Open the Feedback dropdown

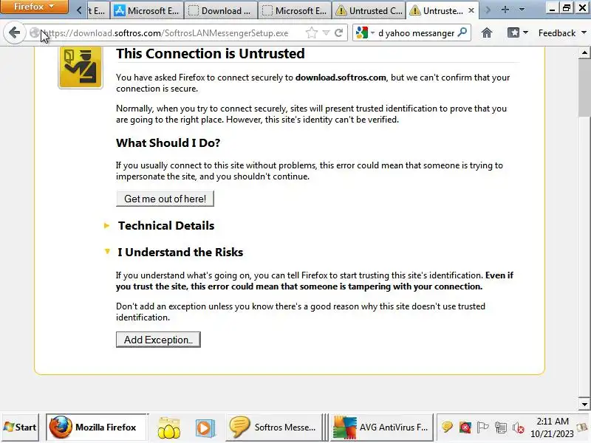point(562,33)
